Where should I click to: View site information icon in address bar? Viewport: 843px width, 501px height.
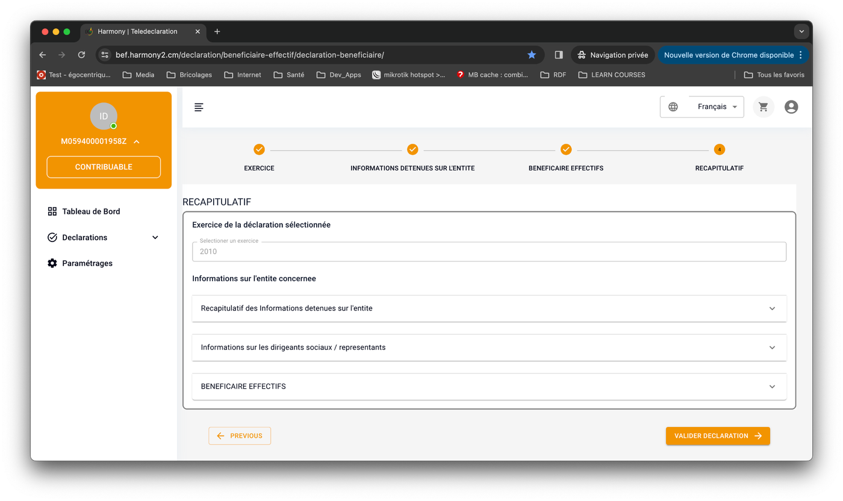pos(105,55)
